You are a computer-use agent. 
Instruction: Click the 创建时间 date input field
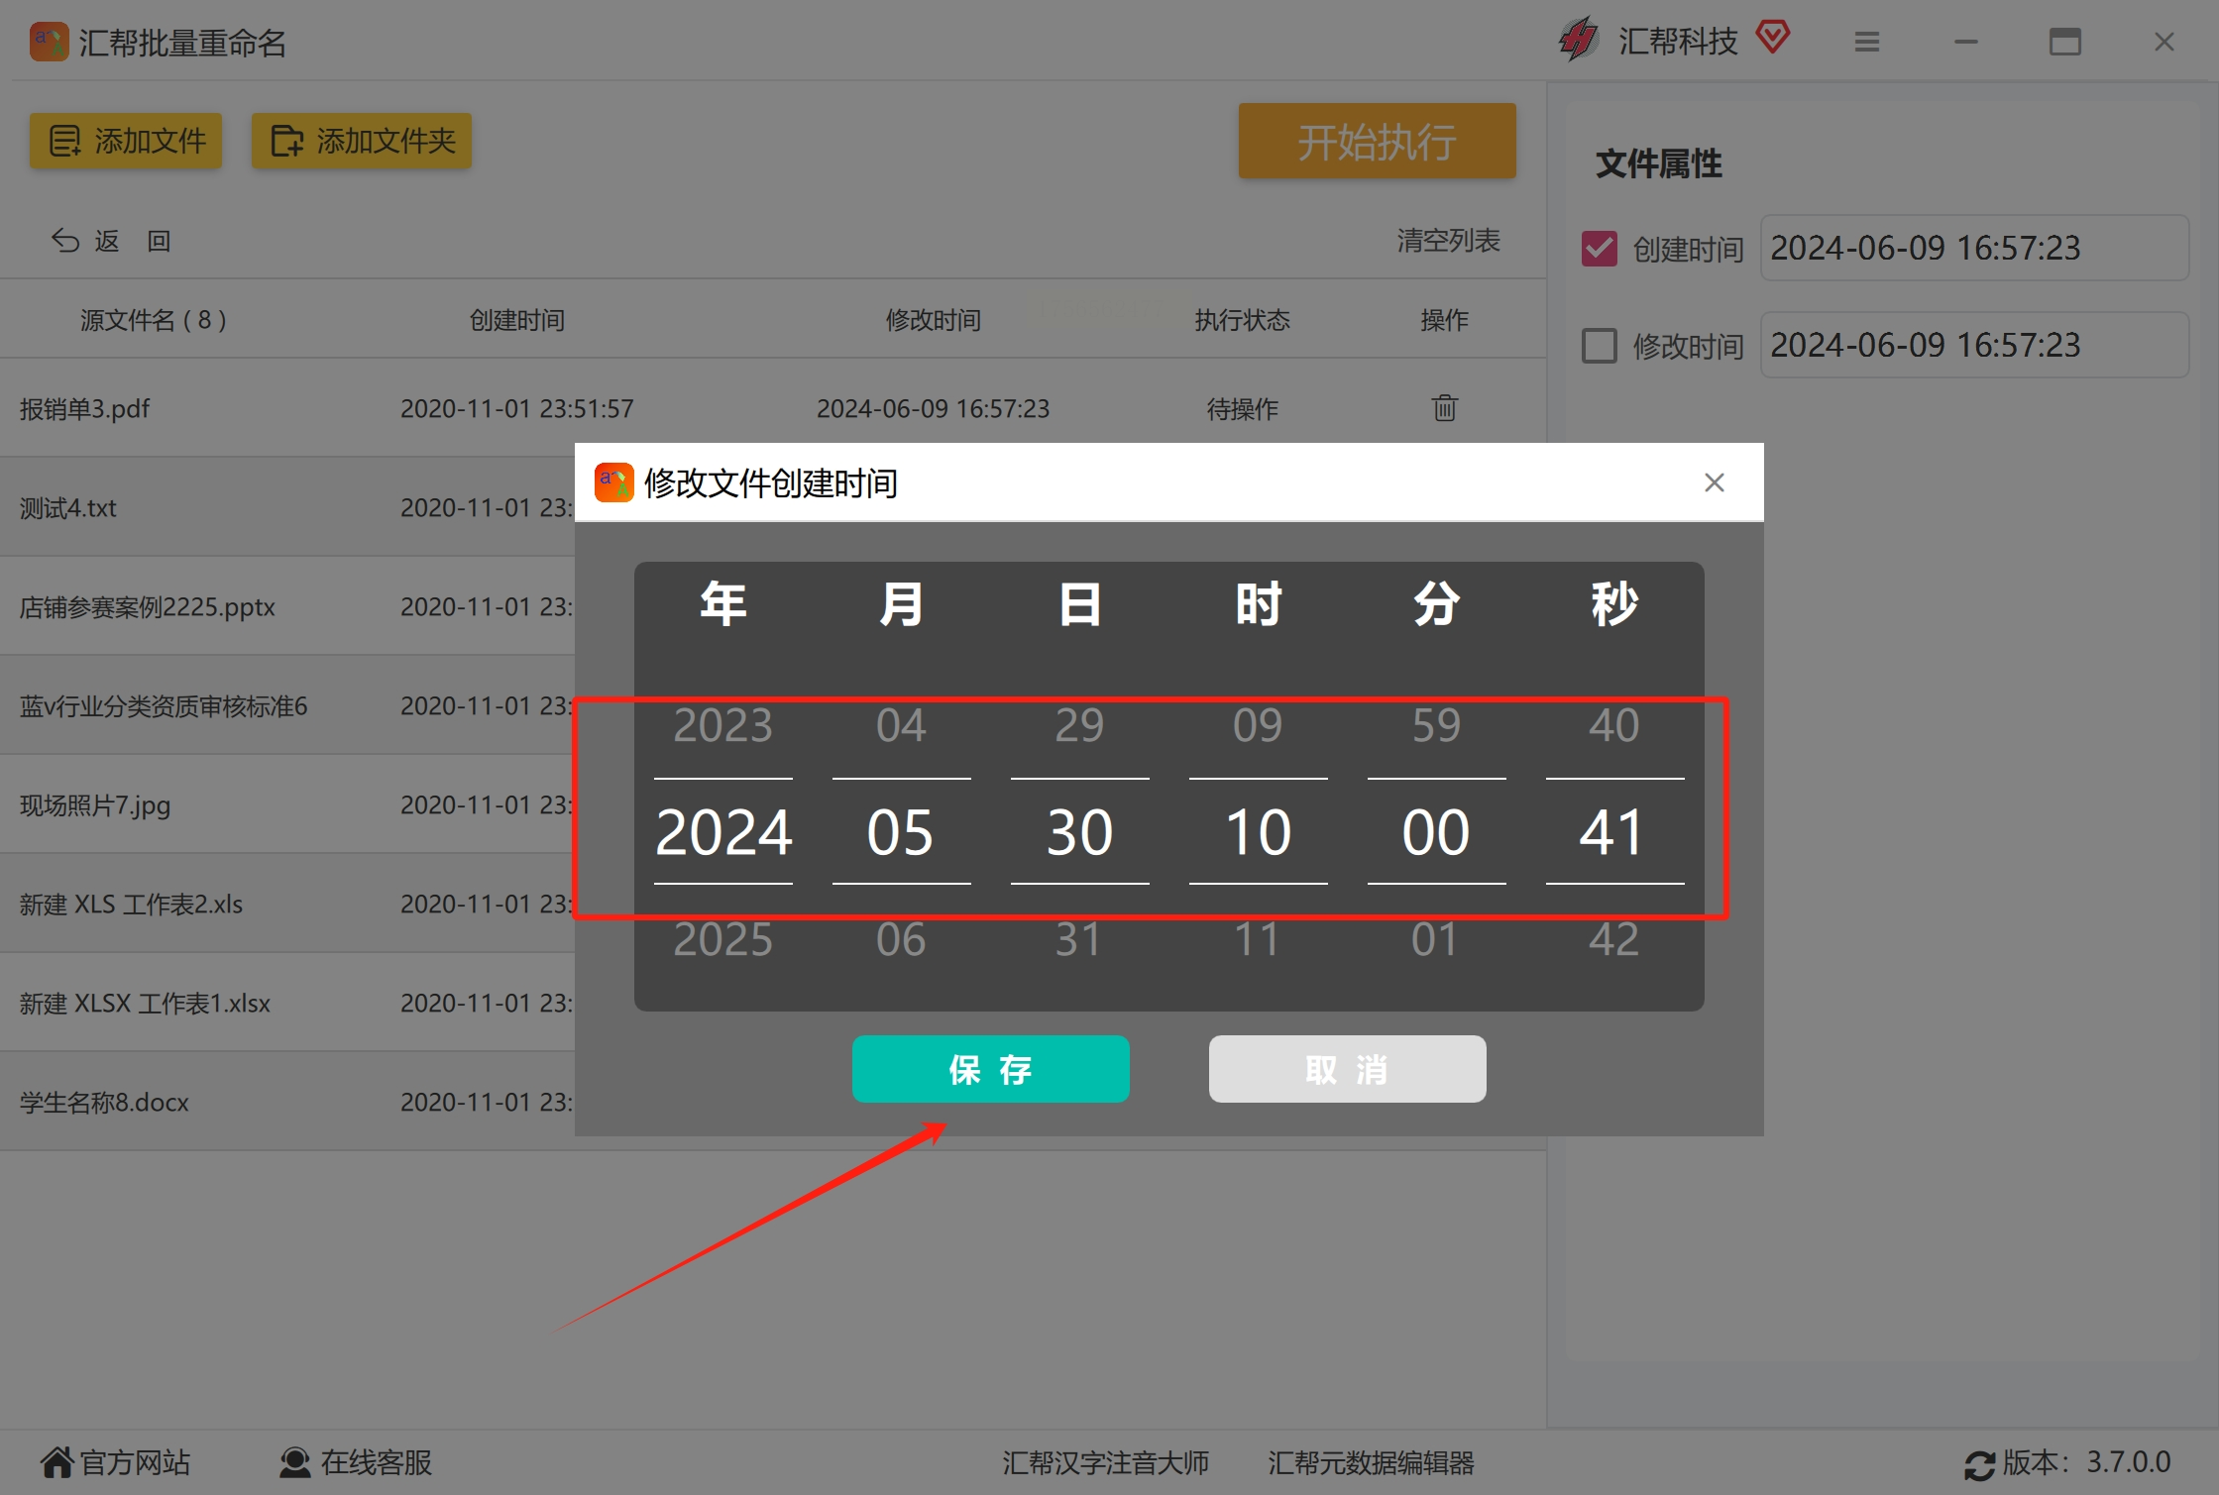pos(1972,248)
